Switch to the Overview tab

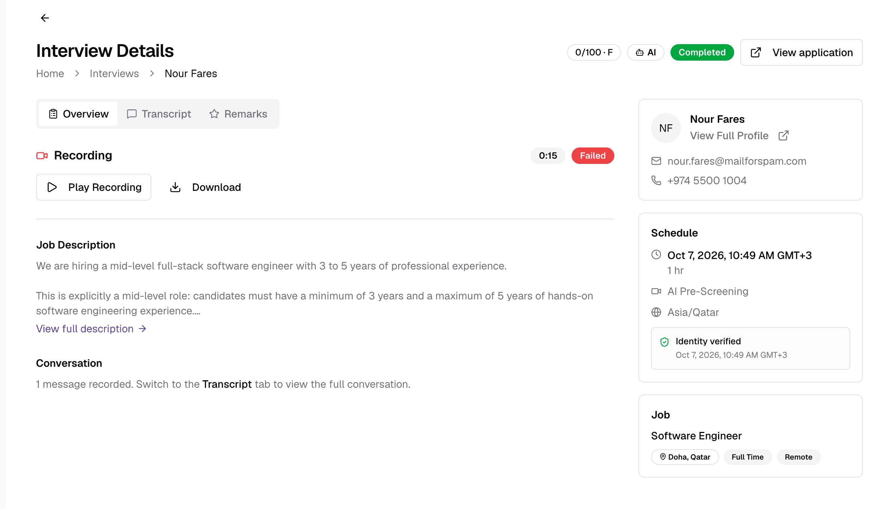click(x=78, y=114)
